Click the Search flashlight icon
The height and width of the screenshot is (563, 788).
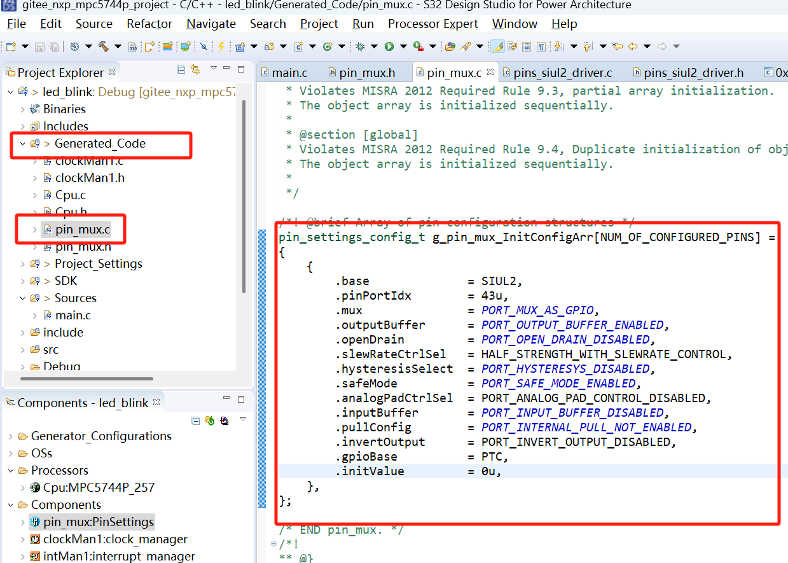(466, 46)
